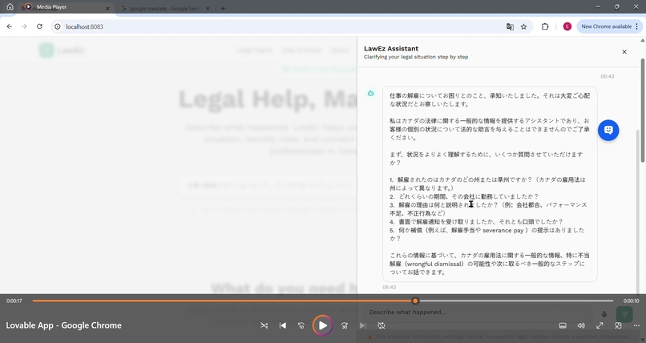This screenshot has height=343, width=646.
Task: Open the volume control
Action: [x=581, y=325]
